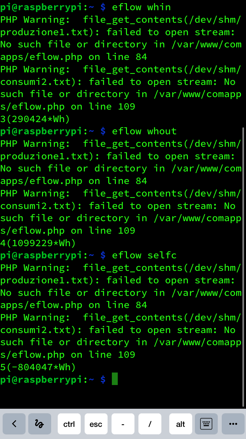Select the 'eflow selfc' command text
The image size is (246, 439).
pyautogui.click(x=144, y=255)
